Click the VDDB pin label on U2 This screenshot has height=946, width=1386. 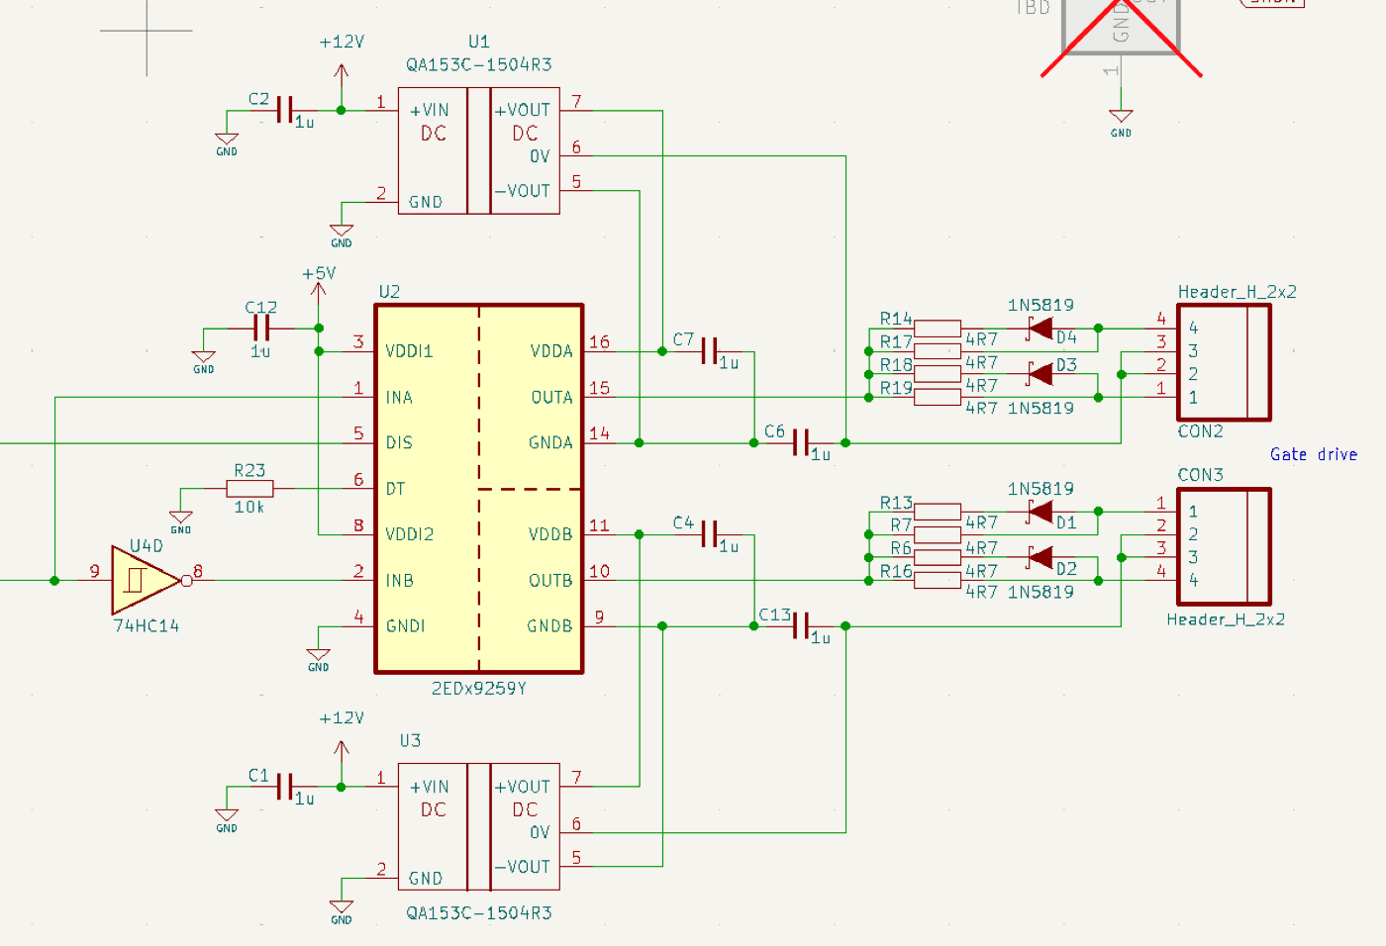coord(550,534)
